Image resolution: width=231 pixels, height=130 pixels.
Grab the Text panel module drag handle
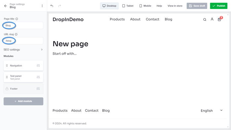click(x=7, y=77)
